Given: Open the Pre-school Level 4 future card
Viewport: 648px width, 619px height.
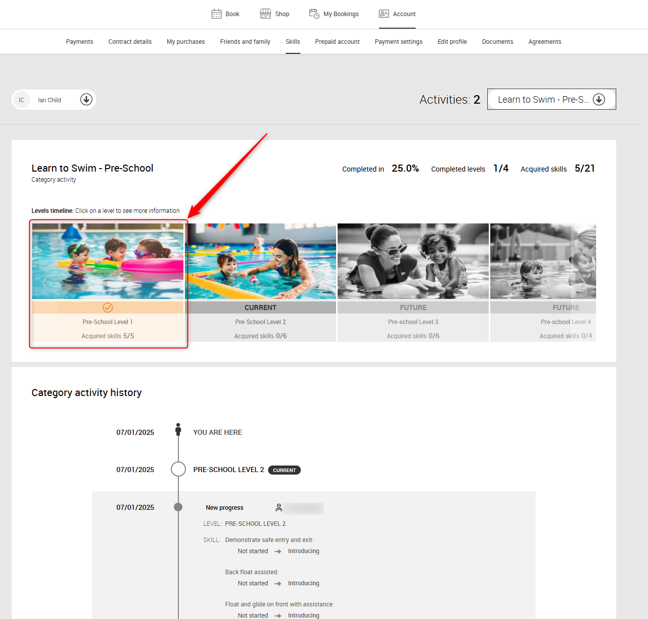Looking at the screenshot, I should (x=543, y=282).
